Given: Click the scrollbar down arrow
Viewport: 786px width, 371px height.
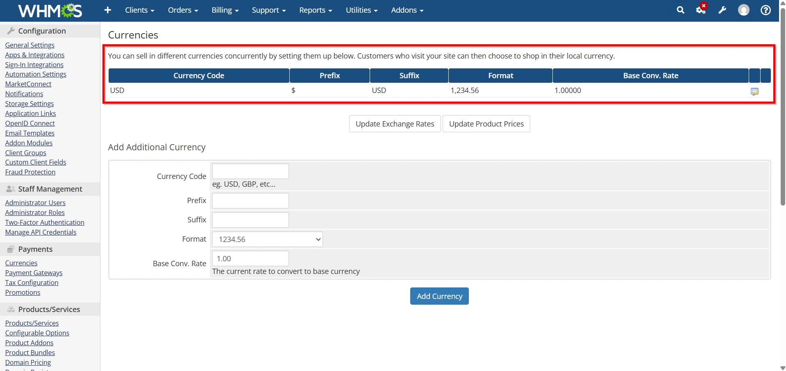Looking at the screenshot, I should [783, 368].
